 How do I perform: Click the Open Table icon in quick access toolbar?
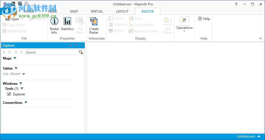click(x=13, y=4)
